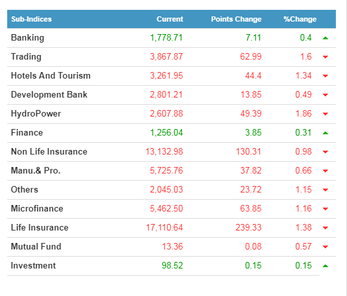Click the red down arrow for Microfinance

tap(325, 209)
